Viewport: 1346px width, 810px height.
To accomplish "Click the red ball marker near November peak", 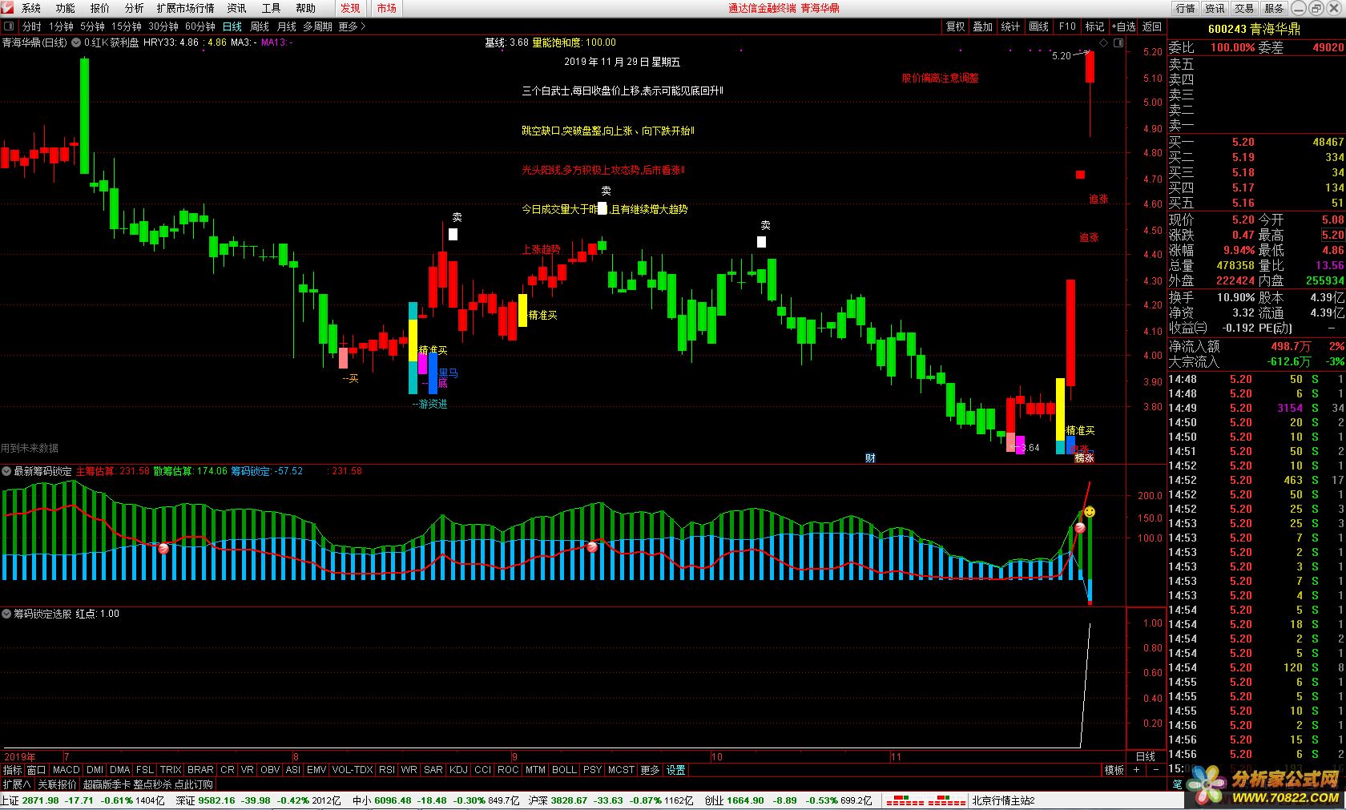I will [1080, 528].
